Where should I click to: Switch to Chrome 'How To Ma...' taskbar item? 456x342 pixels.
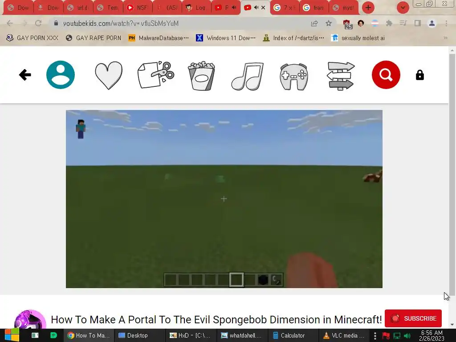(88, 335)
